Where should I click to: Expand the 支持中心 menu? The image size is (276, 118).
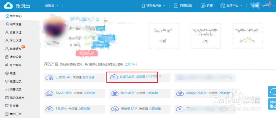point(234,5)
